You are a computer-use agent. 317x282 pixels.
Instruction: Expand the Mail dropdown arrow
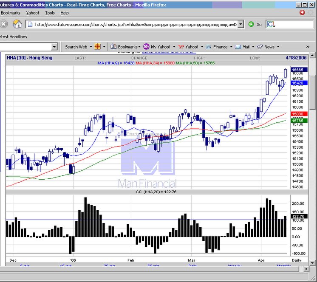tap(253, 47)
